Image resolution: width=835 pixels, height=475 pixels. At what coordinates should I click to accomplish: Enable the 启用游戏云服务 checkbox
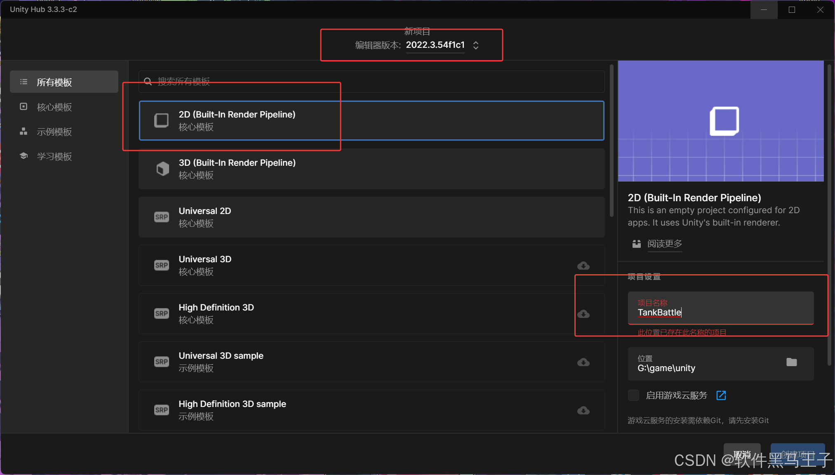tap(633, 395)
